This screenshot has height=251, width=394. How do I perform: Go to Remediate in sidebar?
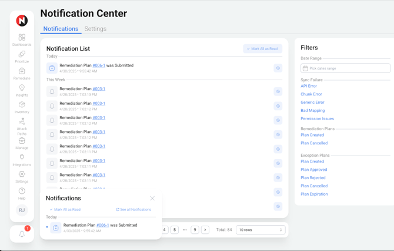click(x=22, y=73)
